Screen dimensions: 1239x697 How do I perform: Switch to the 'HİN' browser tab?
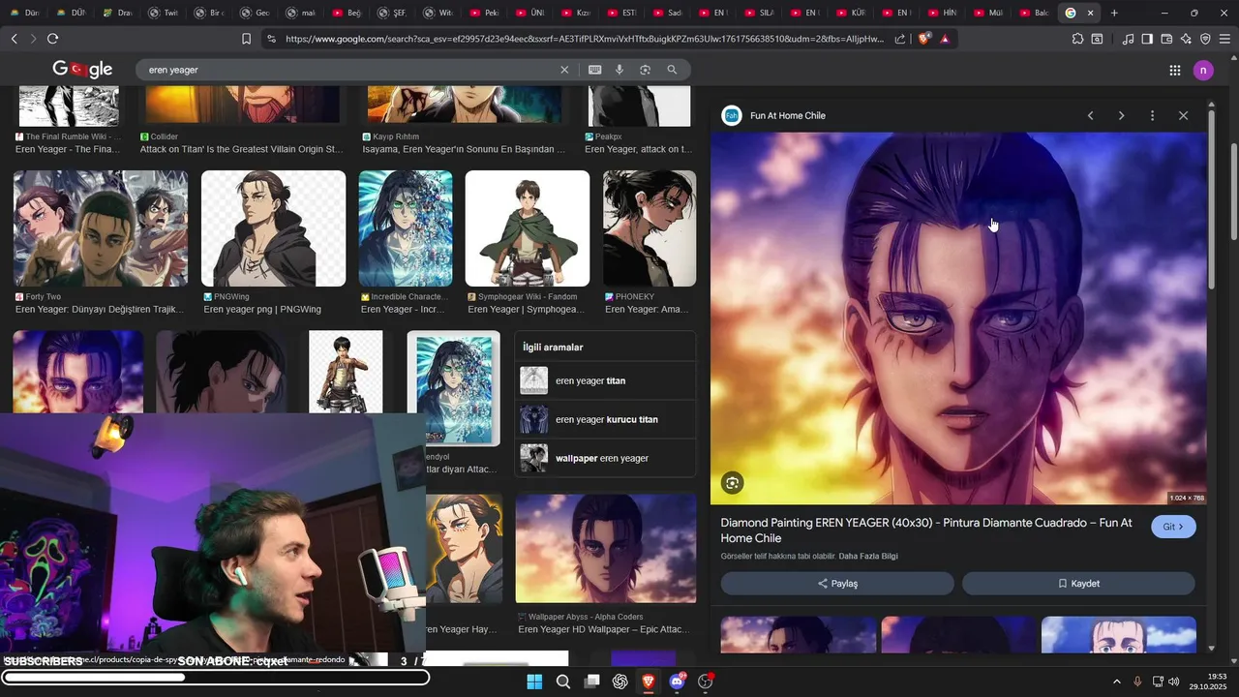tap(940, 13)
